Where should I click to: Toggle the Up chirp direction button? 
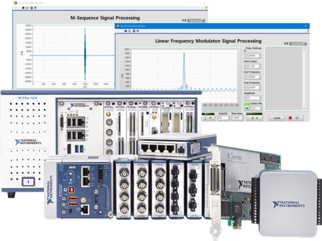tap(247, 108)
